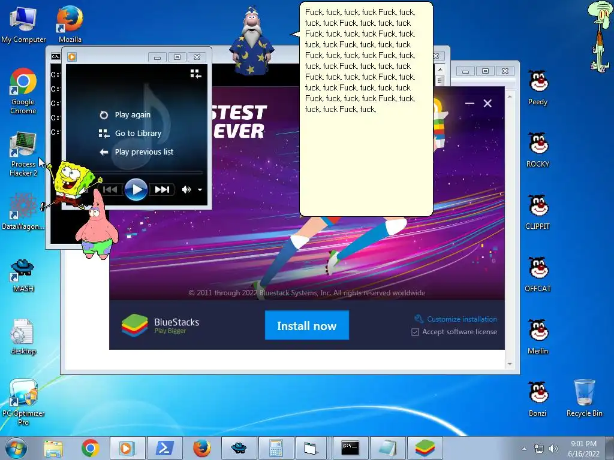Viewport: 614px width, 460px height.
Task: Select Process Hacker 2 desktop icon
Action: (x=23, y=154)
